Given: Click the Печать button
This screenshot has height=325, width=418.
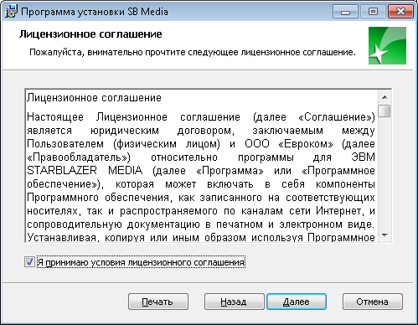Looking at the screenshot, I should click(x=158, y=302).
